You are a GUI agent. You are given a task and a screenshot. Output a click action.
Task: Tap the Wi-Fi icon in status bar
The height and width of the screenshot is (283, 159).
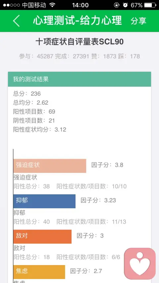pos(52,5)
